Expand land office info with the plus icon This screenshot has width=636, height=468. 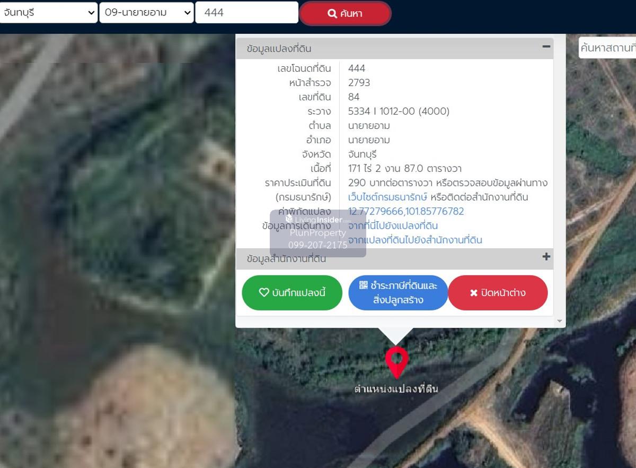[546, 257]
